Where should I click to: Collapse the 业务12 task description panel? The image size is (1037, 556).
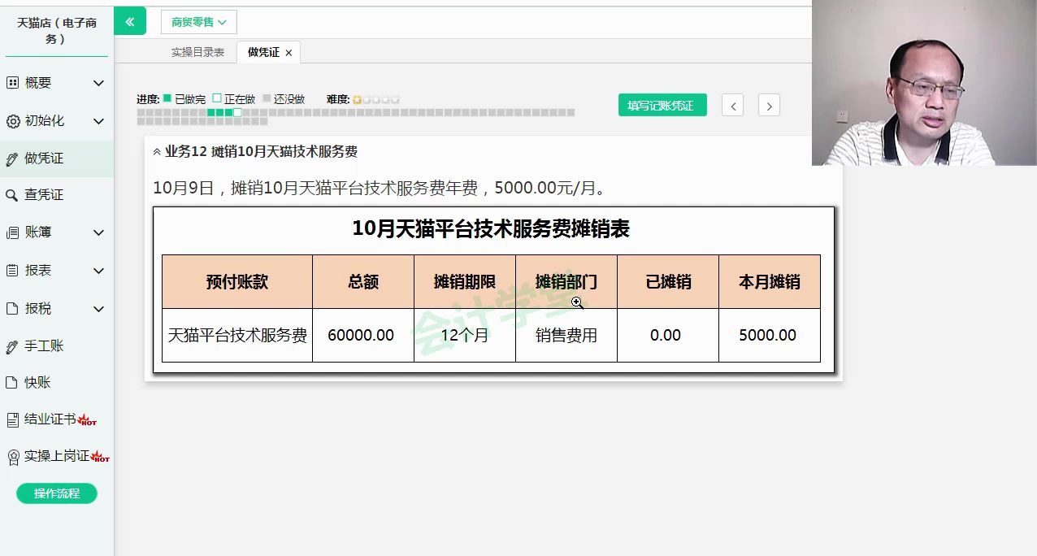156,151
